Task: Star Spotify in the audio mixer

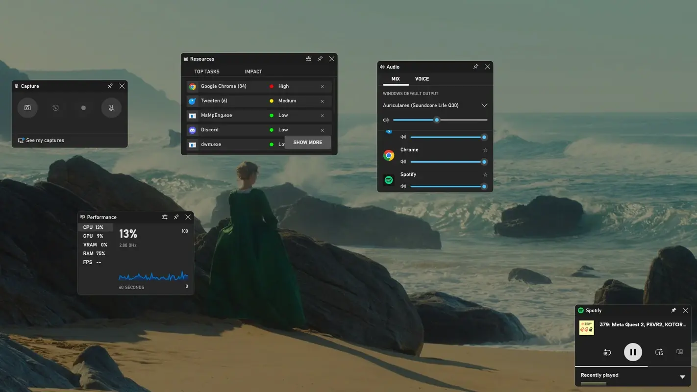Action: click(x=485, y=174)
